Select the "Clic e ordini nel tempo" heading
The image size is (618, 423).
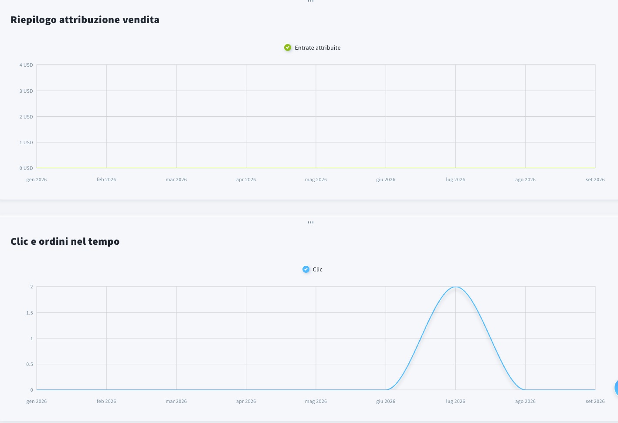coord(65,241)
